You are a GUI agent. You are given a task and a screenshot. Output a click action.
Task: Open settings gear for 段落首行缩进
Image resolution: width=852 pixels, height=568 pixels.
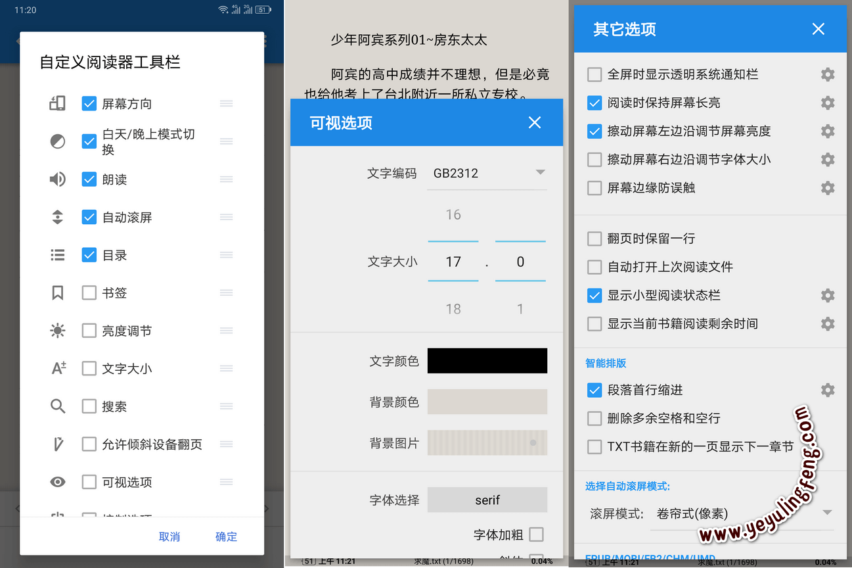pos(828,390)
